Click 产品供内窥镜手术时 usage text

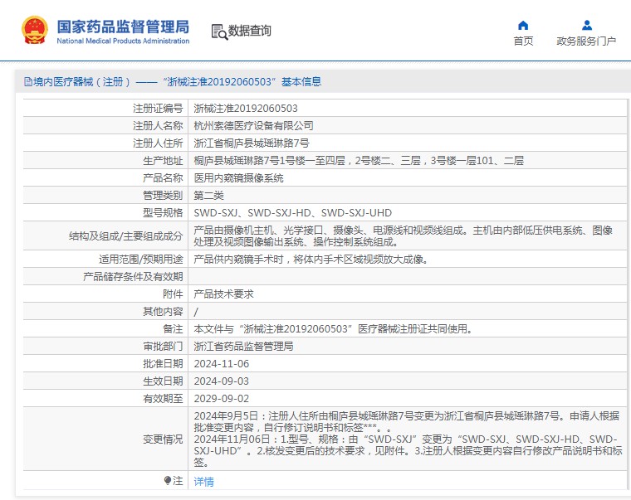(311, 260)
